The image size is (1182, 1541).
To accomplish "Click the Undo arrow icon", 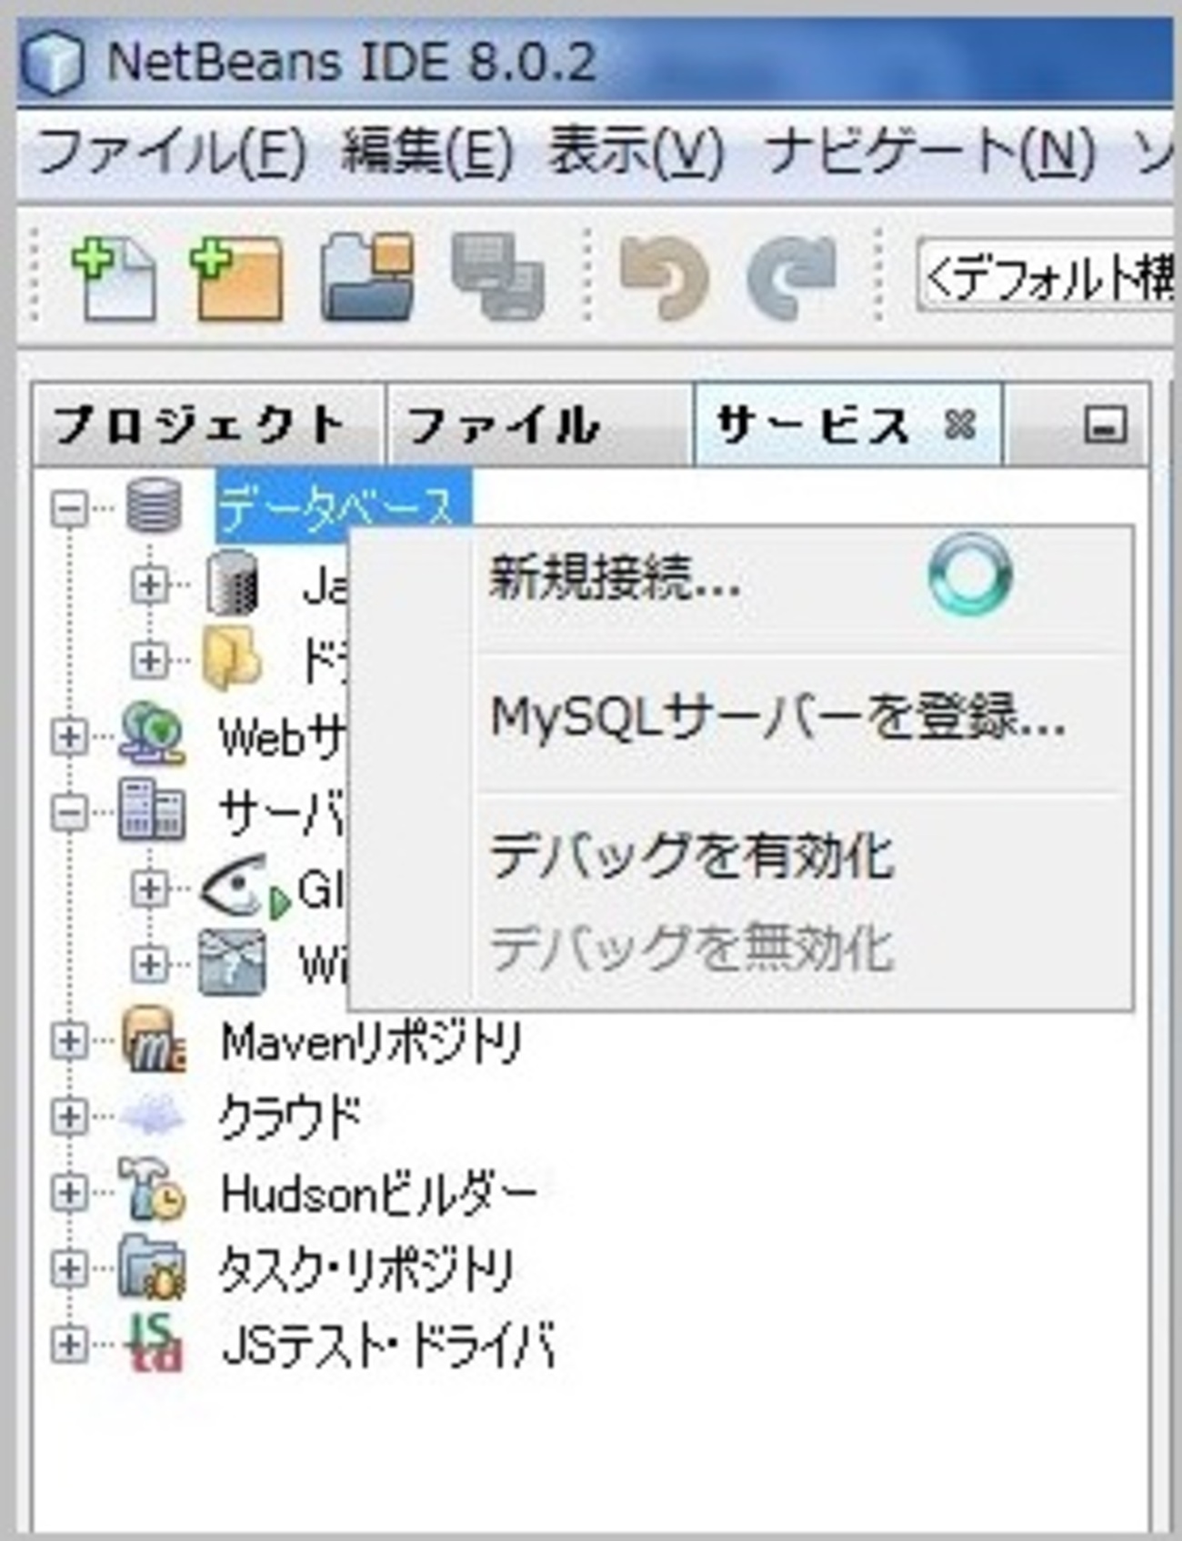I will [664, 278].
